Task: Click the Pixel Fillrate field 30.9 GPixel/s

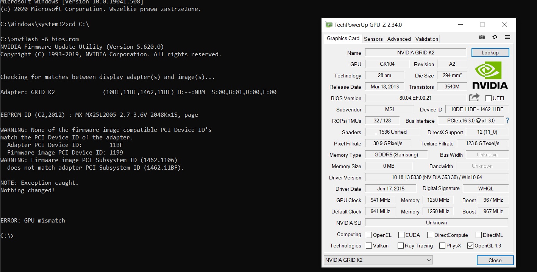Action: (388, 143)
